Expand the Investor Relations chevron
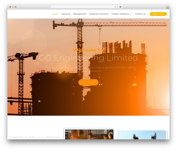 (131, 14)
